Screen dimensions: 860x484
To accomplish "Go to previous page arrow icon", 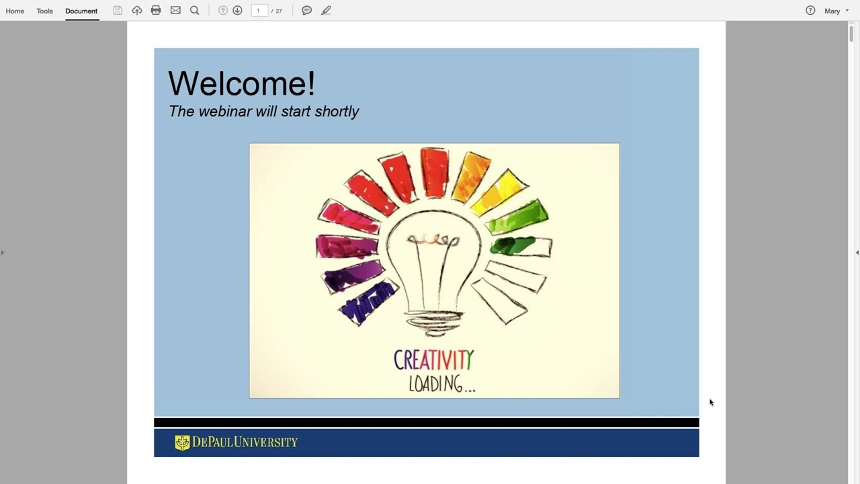I will point(223,10).
